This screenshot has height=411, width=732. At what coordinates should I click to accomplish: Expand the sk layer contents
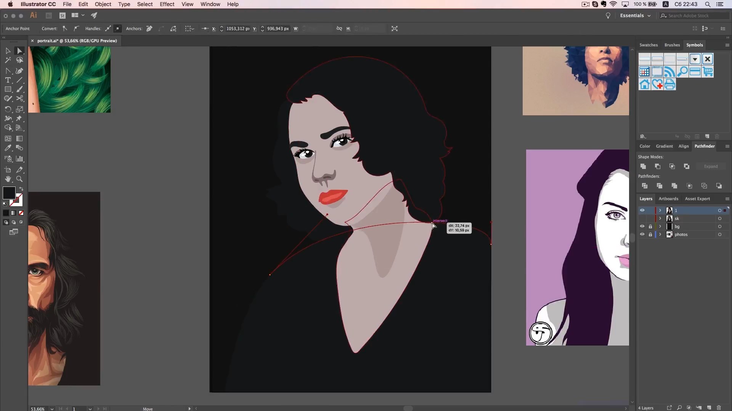coord(660,218)
